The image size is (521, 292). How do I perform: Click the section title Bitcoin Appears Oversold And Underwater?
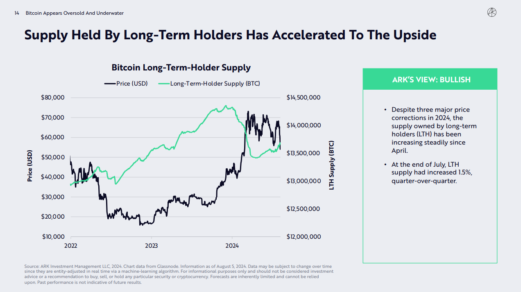75,13
